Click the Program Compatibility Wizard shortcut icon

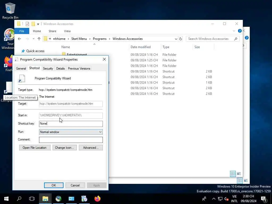coord(22,78)
